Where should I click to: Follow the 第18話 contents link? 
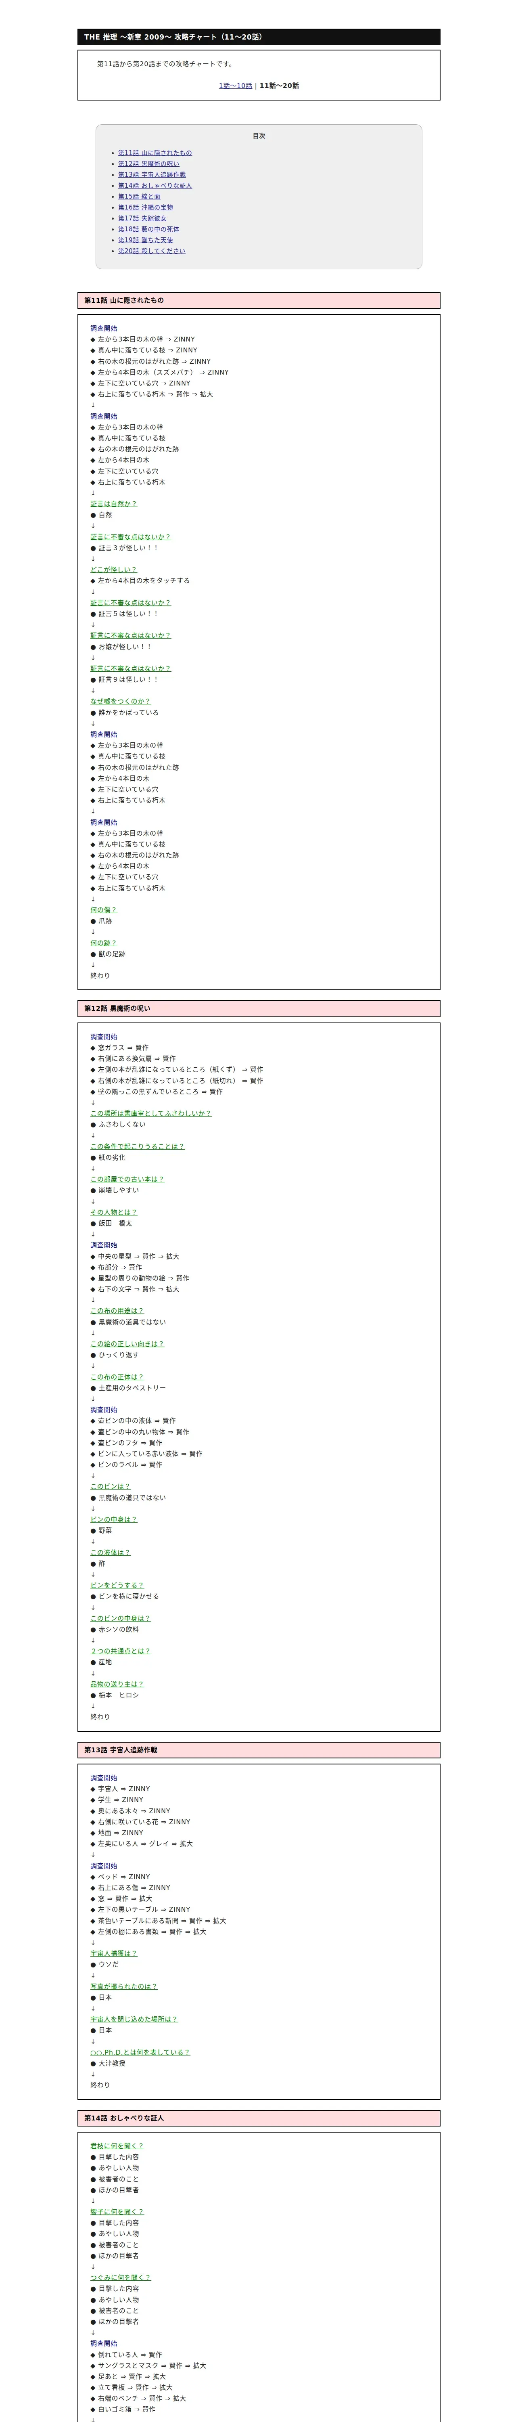pyautogui.click(x=148, y=229)
